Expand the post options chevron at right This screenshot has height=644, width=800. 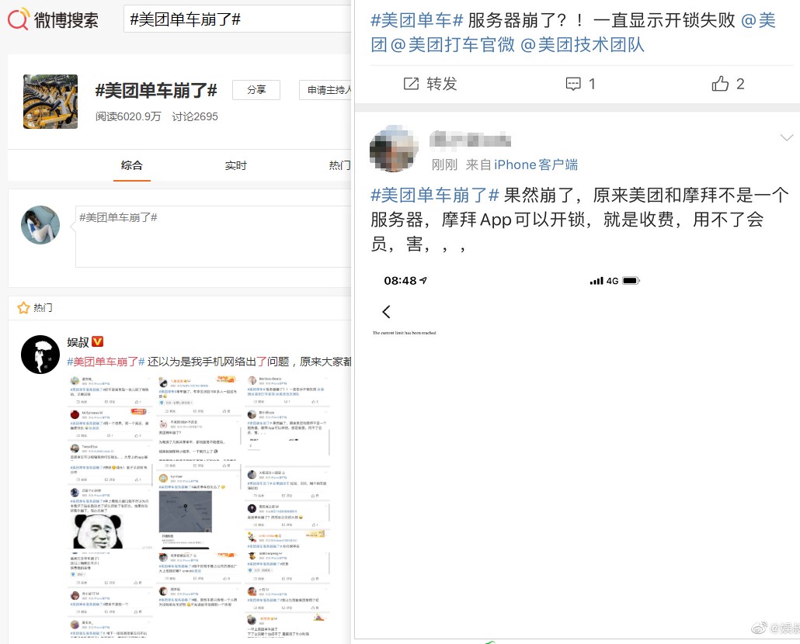click(x=787, y=137)
